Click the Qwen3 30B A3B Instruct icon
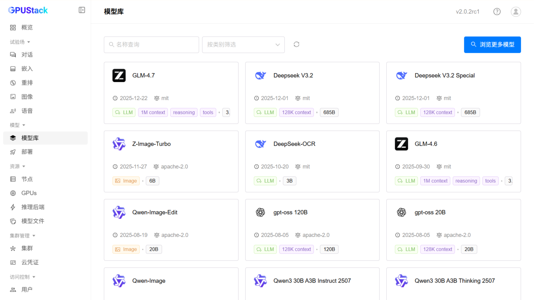The height and width of the screenshot is (300, 534). tap(260, 281)
